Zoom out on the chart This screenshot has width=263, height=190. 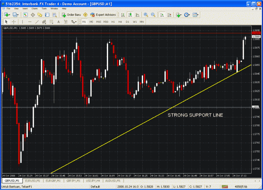(153, 15)
